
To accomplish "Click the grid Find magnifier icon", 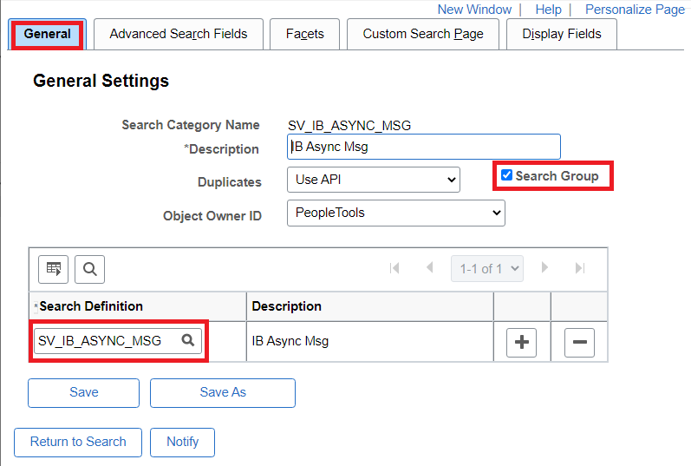I will [89, 269].
